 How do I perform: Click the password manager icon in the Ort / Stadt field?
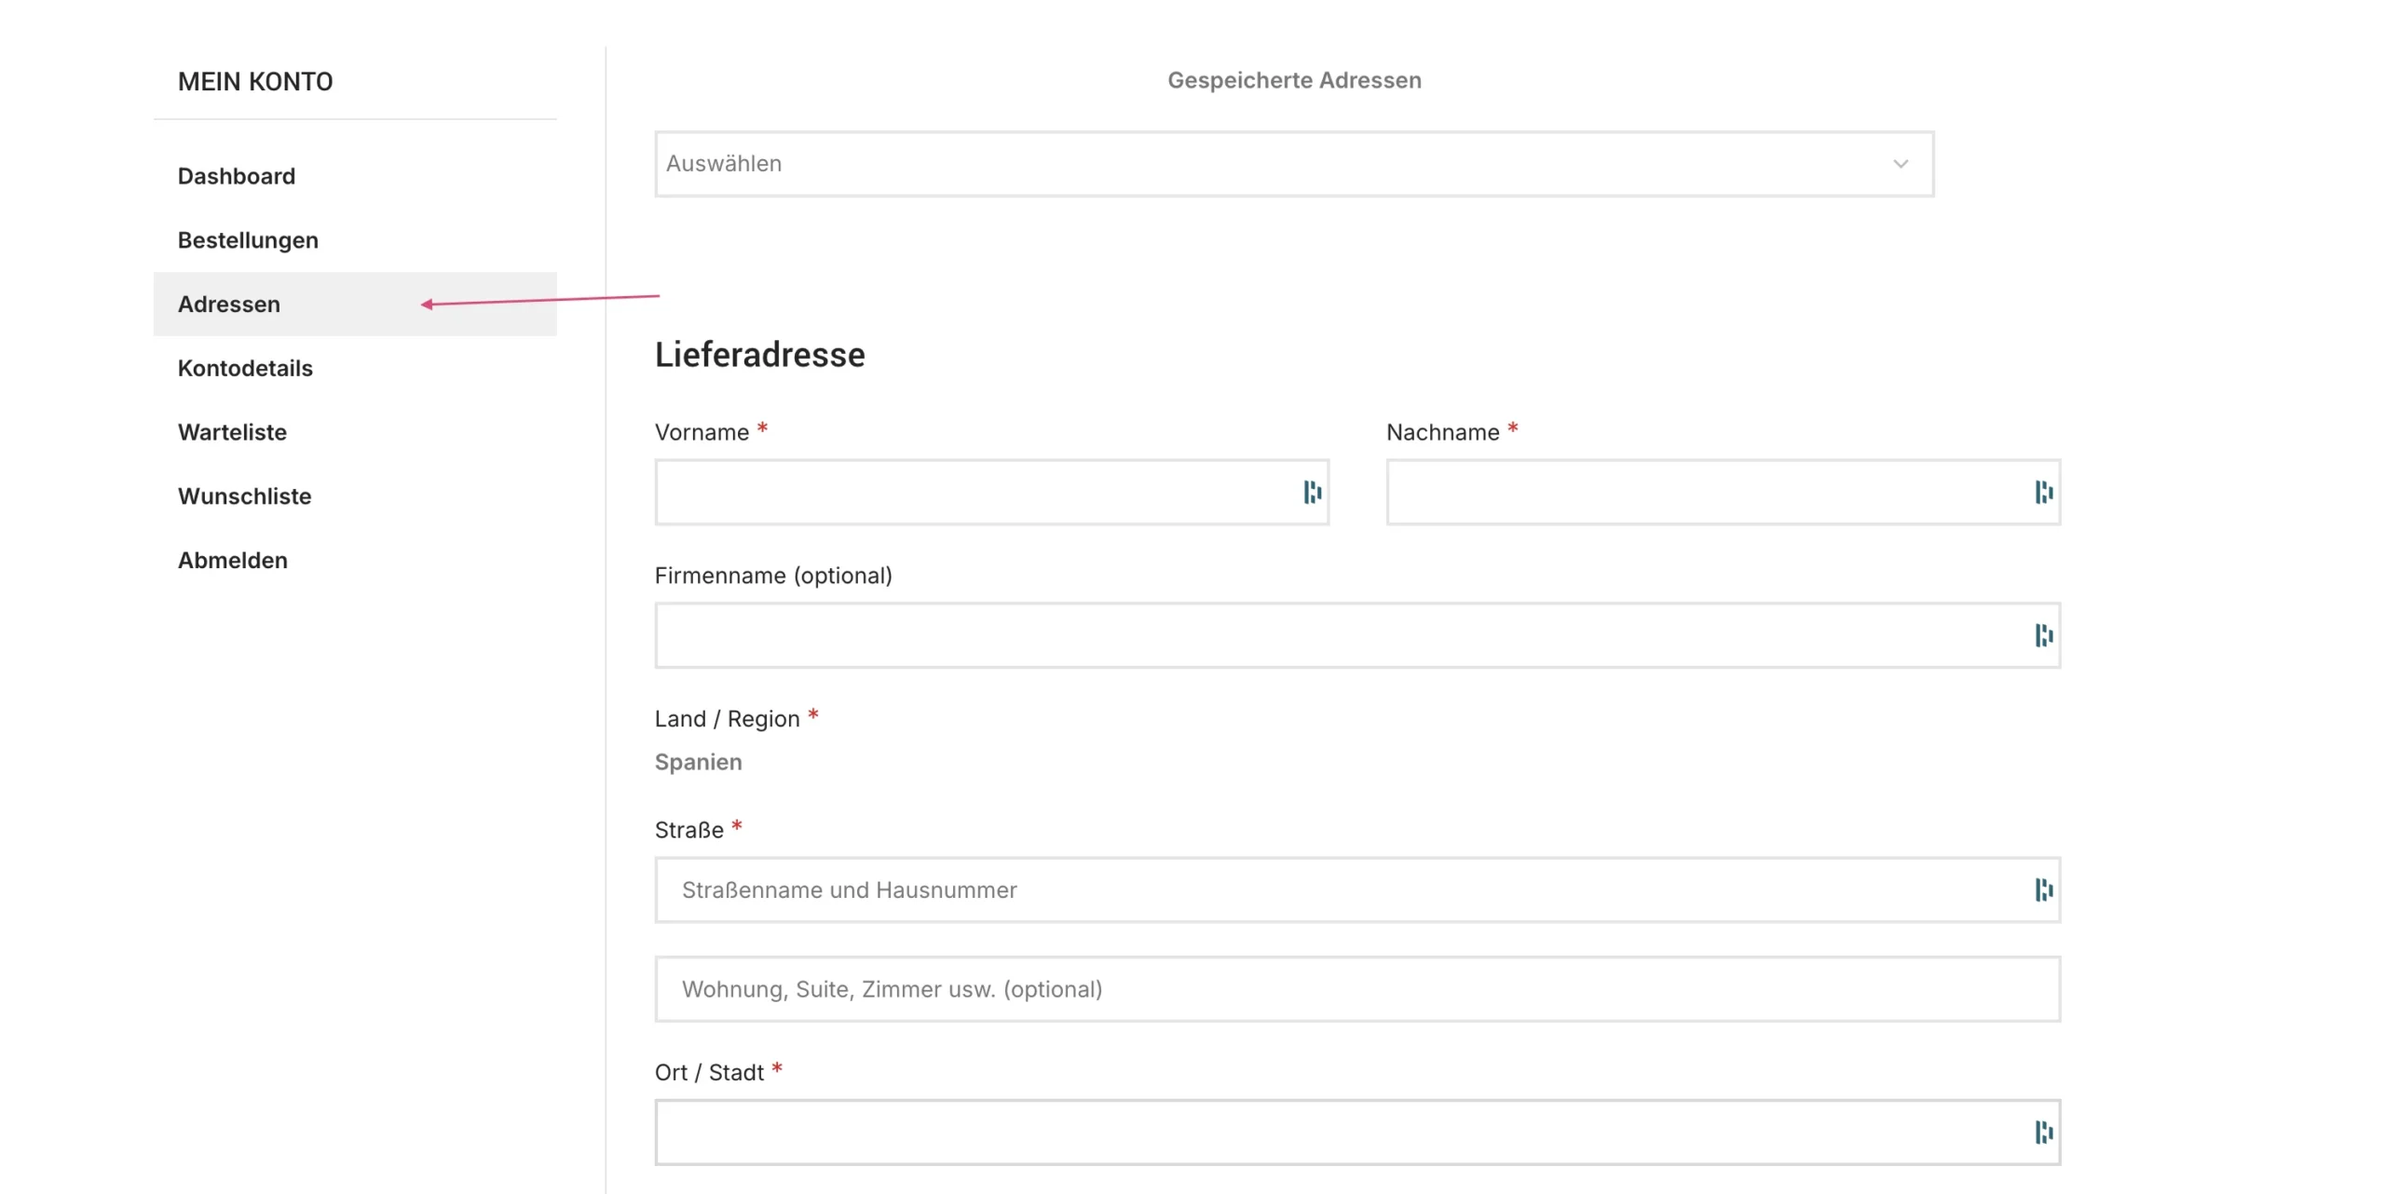[2043, 1132]
